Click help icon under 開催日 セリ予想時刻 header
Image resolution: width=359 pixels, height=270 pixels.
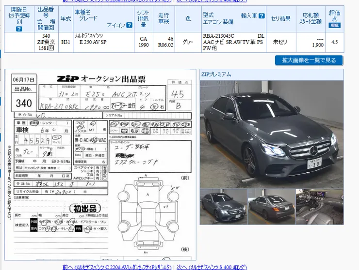point(19,29)
